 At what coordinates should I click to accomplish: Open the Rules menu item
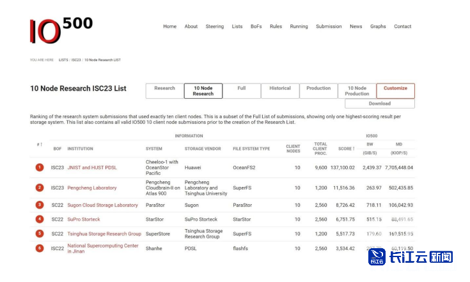(x=276, y=26)
